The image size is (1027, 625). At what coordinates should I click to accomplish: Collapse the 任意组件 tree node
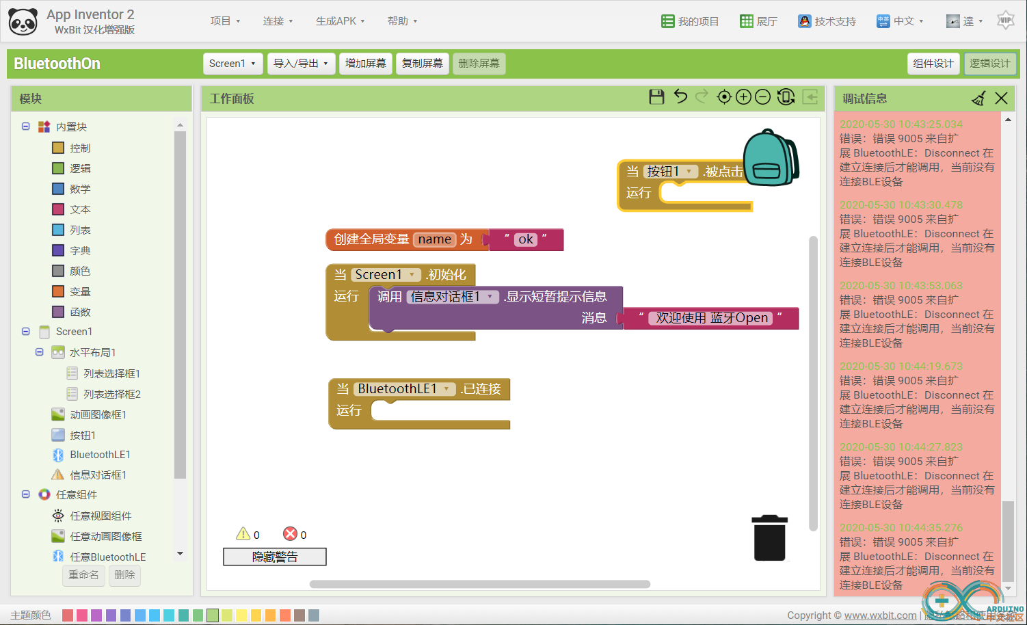click(26, 494)
